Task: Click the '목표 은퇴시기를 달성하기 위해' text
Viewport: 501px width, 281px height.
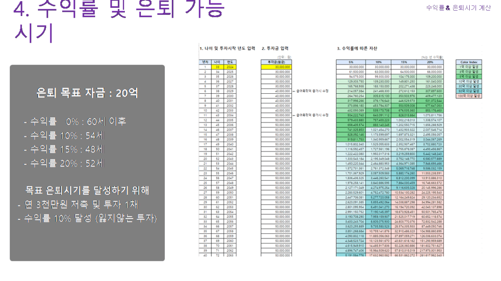Action: 87,190
